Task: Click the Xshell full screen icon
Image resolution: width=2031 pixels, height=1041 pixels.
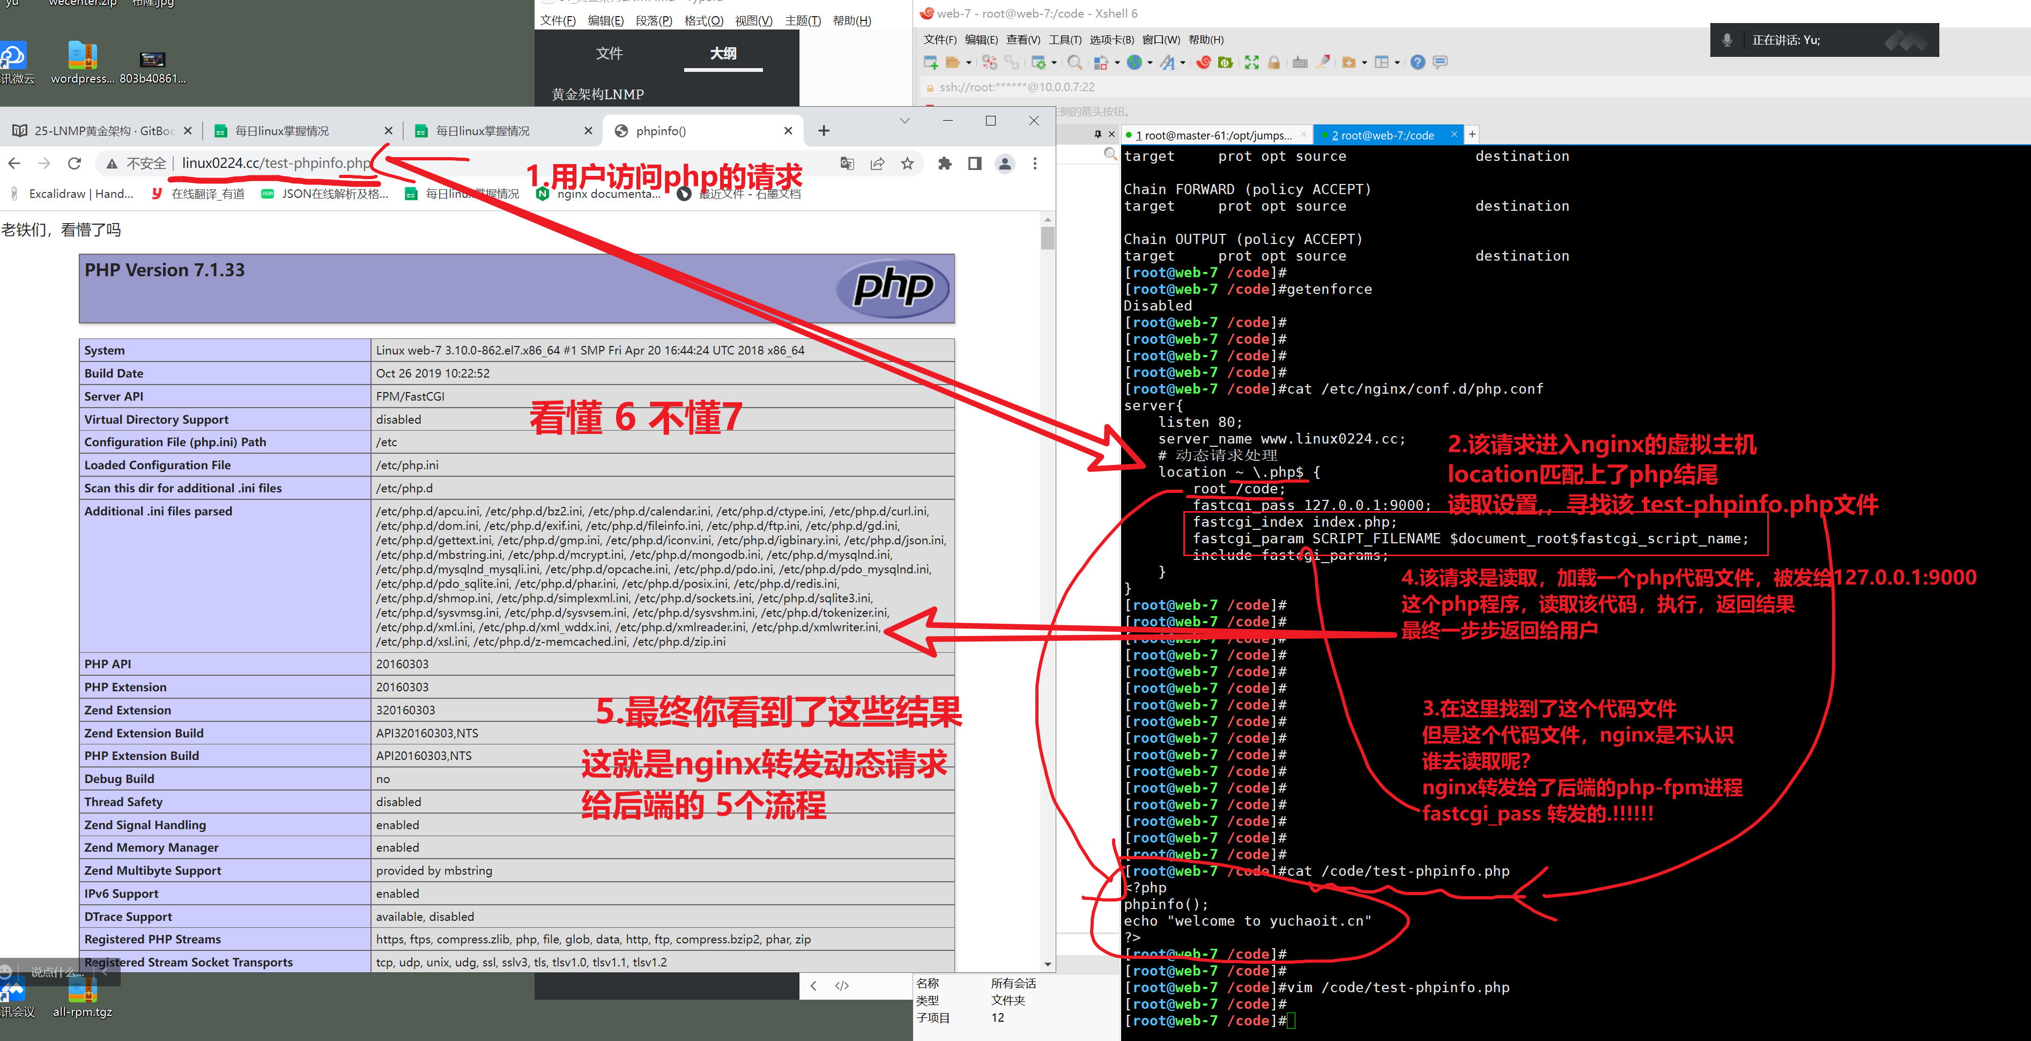Action: pyautogui.click(x=1251, y=62)
